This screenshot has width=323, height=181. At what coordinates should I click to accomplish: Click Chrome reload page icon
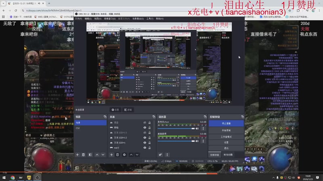pyautogui.click(x=16, y=10)
